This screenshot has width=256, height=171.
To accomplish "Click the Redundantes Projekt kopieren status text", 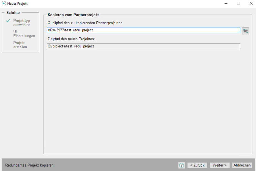I will click(x=29, y=165).
